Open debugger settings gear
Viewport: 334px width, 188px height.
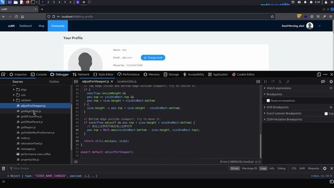tap(331, 81)
